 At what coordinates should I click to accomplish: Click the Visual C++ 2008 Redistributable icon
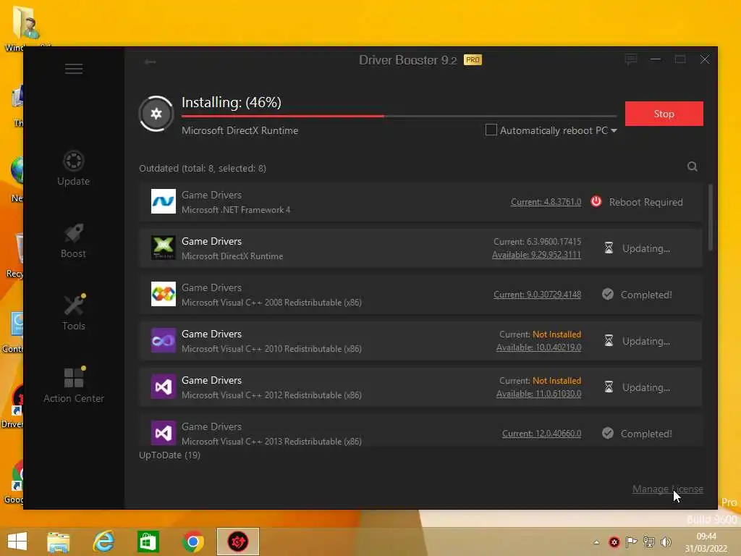[x=163, y=294]
